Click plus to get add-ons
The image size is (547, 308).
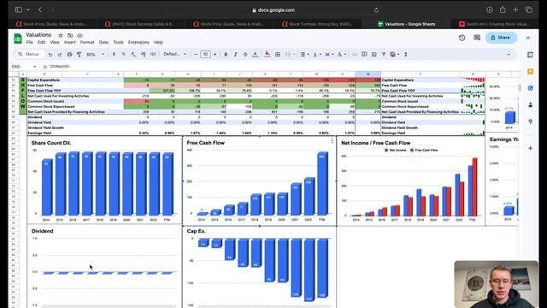tap(530, 148)
